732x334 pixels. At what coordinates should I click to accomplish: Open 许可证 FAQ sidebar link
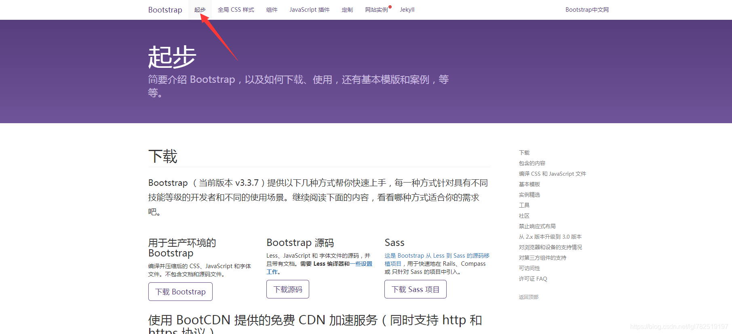(533, 279)
